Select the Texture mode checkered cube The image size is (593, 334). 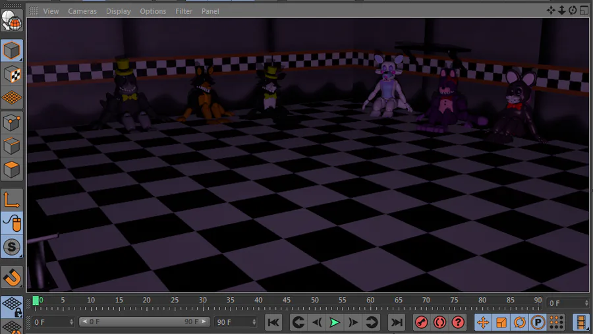point(12,74)
